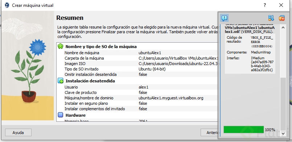
Task: Click the 'Nombre de máquina' row label
Action: pos(82,53)
